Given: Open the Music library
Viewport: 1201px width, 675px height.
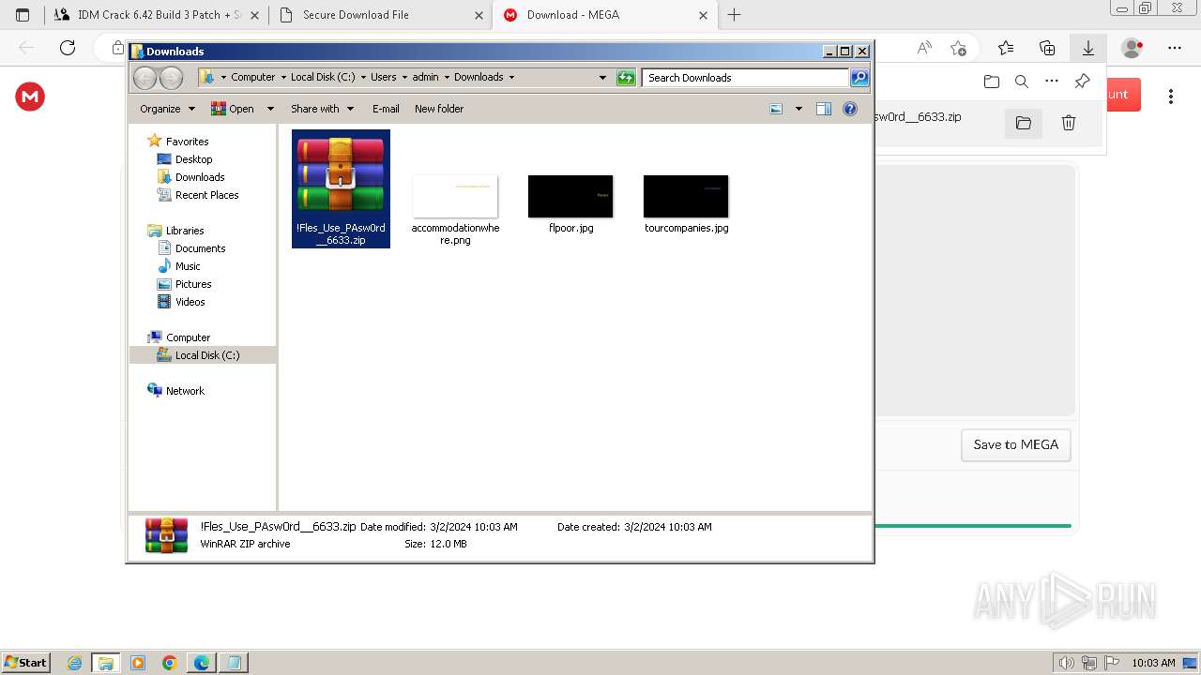Looking at the screenshot, I should point(188,266).
